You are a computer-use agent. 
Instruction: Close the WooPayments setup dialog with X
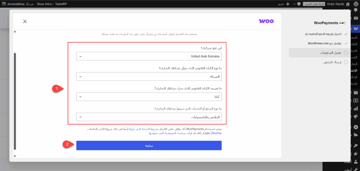25,21
